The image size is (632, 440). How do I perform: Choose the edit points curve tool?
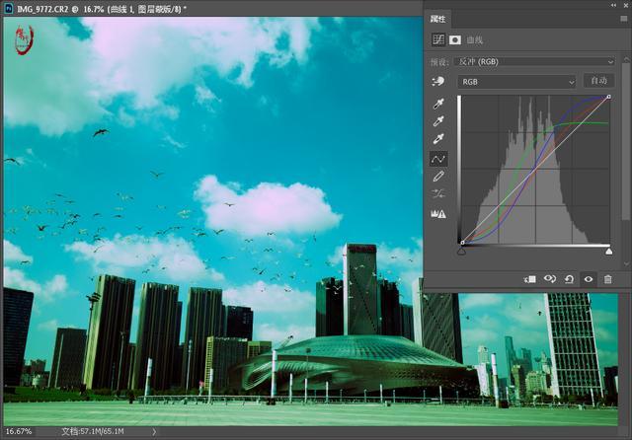point(439,158)
